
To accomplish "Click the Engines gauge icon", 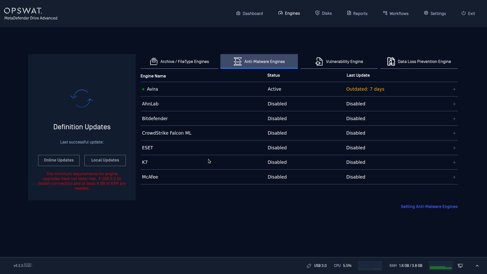I will [280, 13].
